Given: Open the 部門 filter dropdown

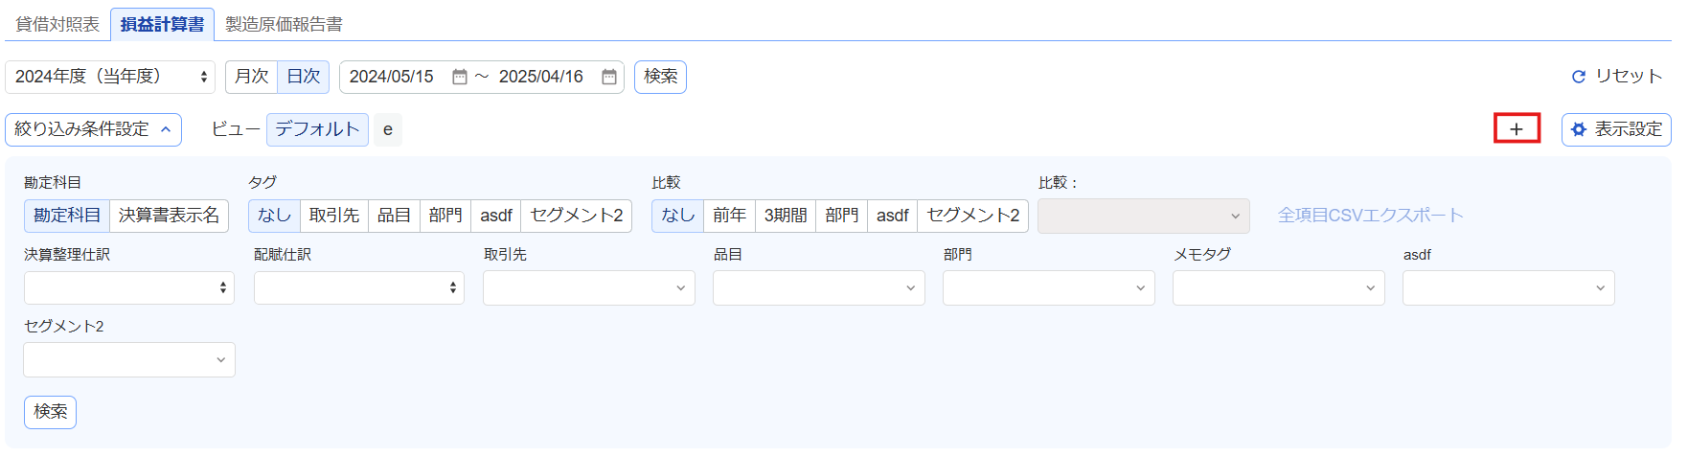Looking at the screenshot, I should (x=1049, y=287).
